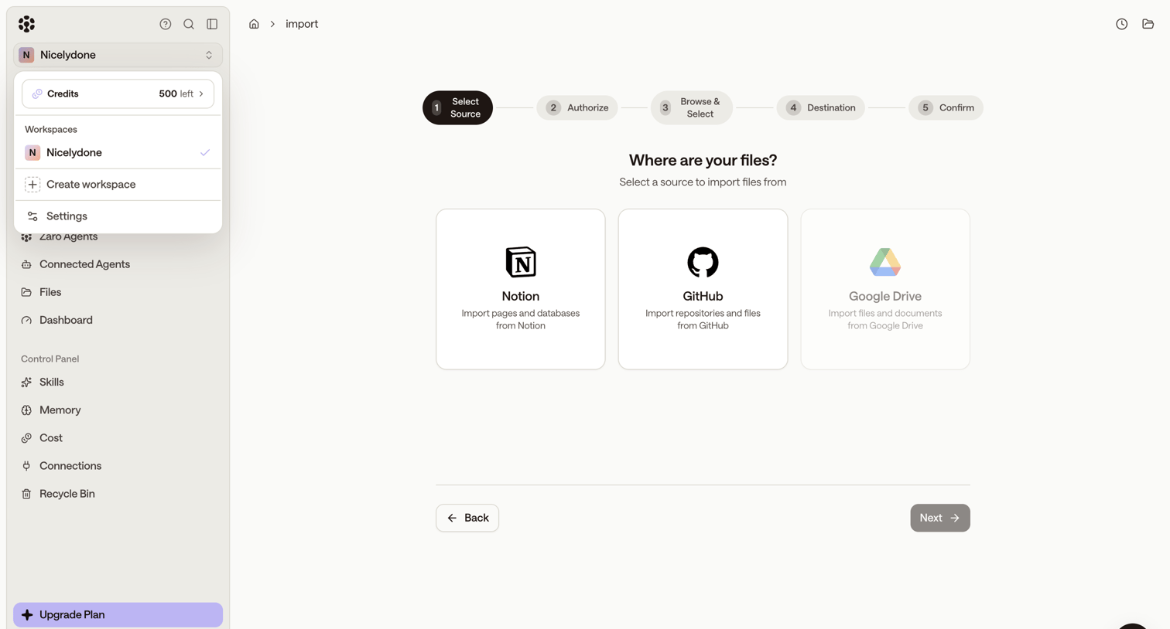This screenshot has width=1170, height=629.
Task: Click the GitHub octocat logo
Action: point(703,262)
